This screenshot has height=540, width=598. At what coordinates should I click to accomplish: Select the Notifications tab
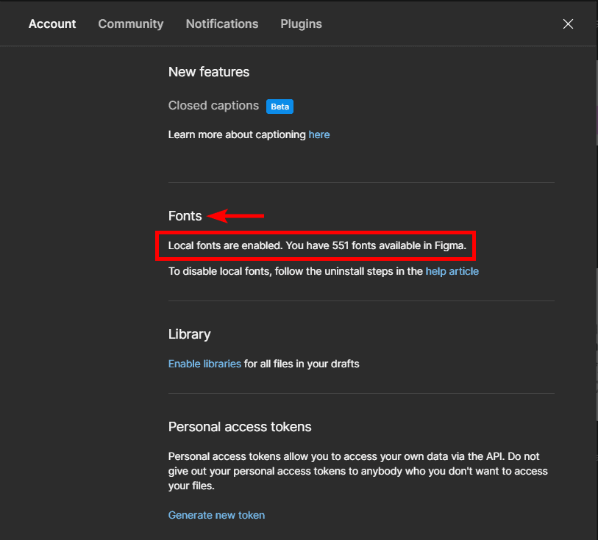pyautogui.click(x=222, y=24)
